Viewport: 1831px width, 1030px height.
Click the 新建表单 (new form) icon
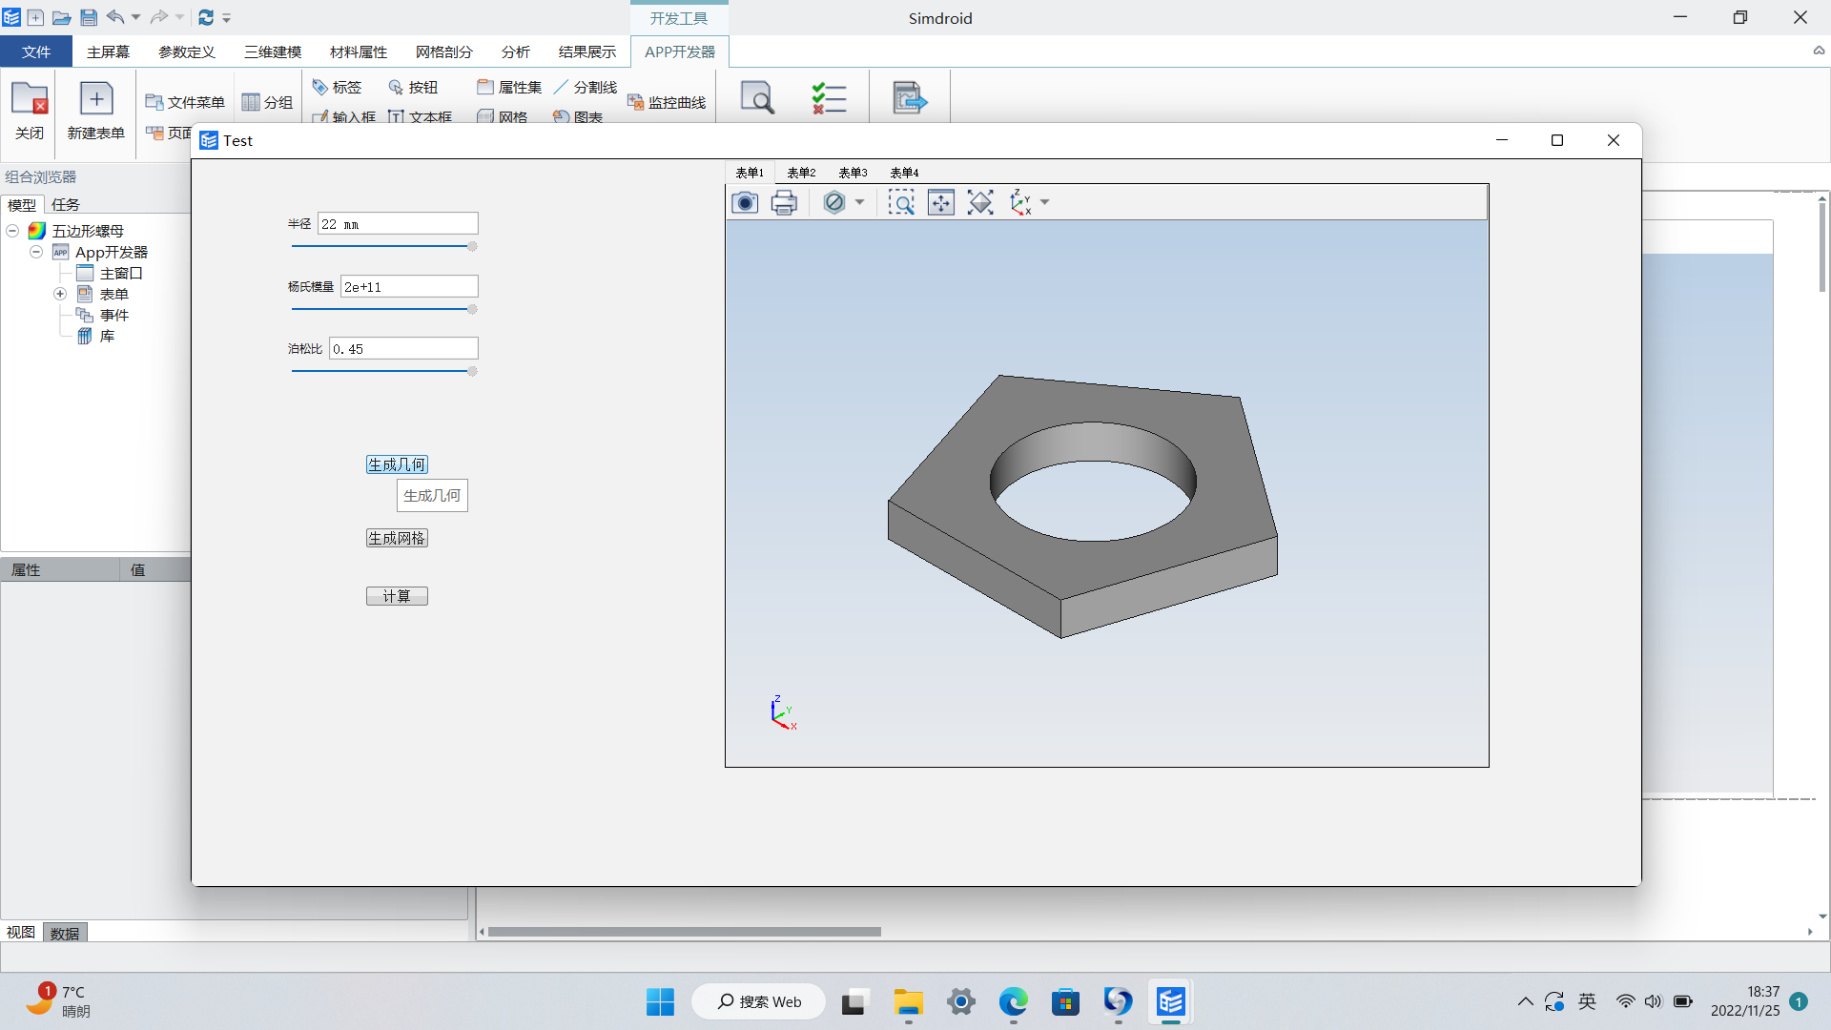pyautogui.click(x=96, y=111)
